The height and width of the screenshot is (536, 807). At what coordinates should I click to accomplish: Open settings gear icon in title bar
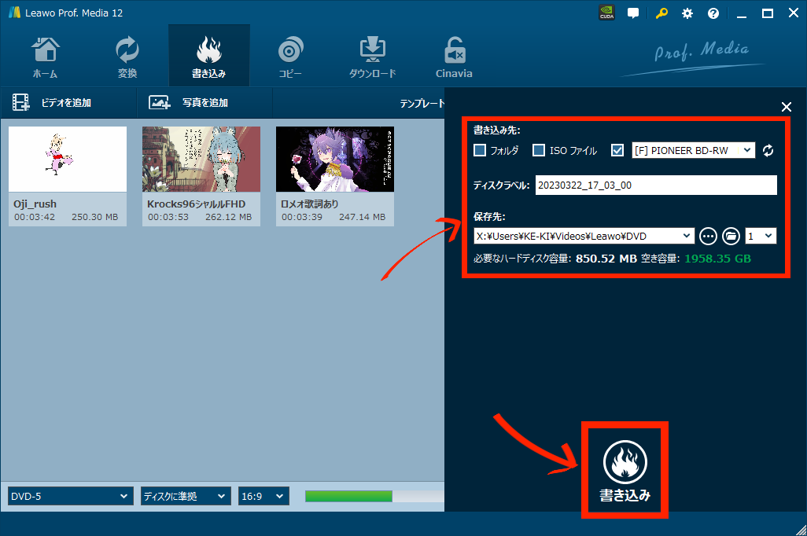tap(687, 13)
